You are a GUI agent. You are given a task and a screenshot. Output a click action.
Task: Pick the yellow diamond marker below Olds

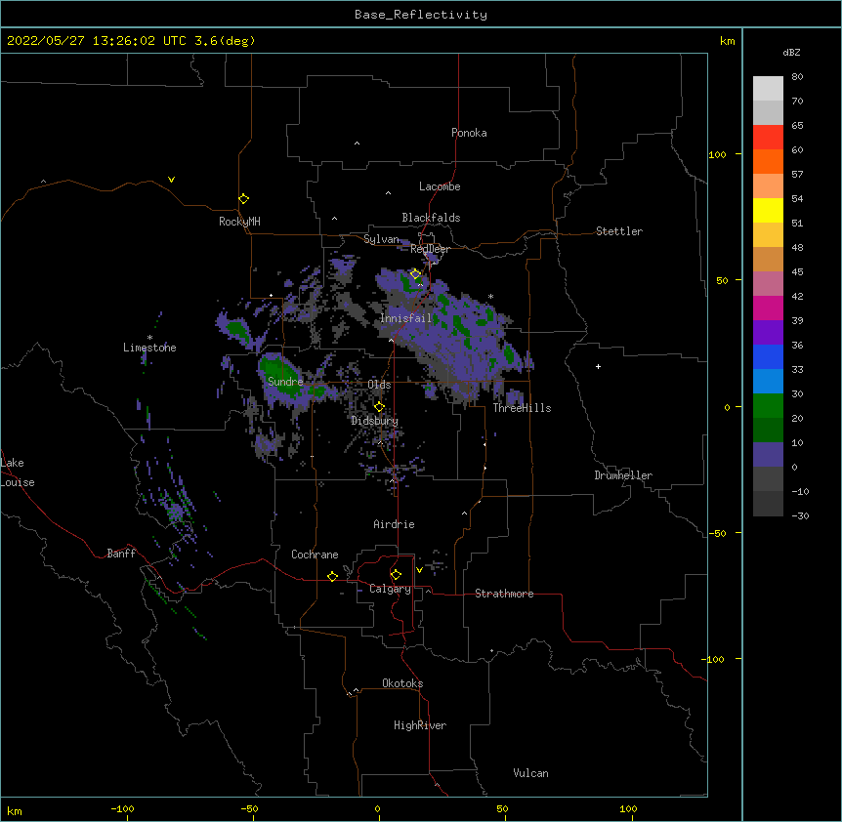(379, 407)
